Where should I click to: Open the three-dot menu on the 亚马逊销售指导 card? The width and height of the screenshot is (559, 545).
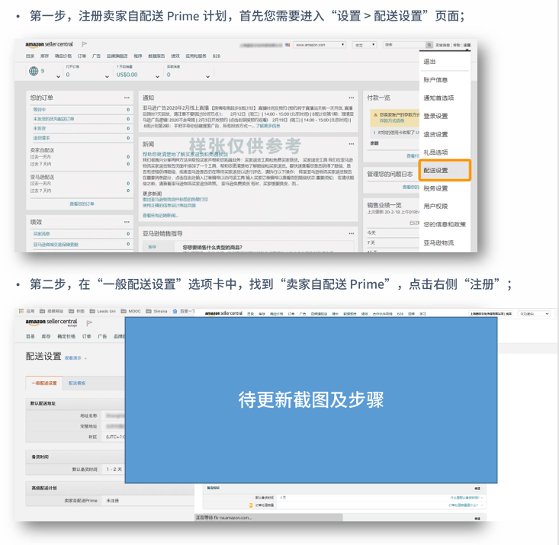[351, 233]
